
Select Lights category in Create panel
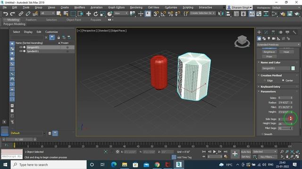click(x=269, y=38)
